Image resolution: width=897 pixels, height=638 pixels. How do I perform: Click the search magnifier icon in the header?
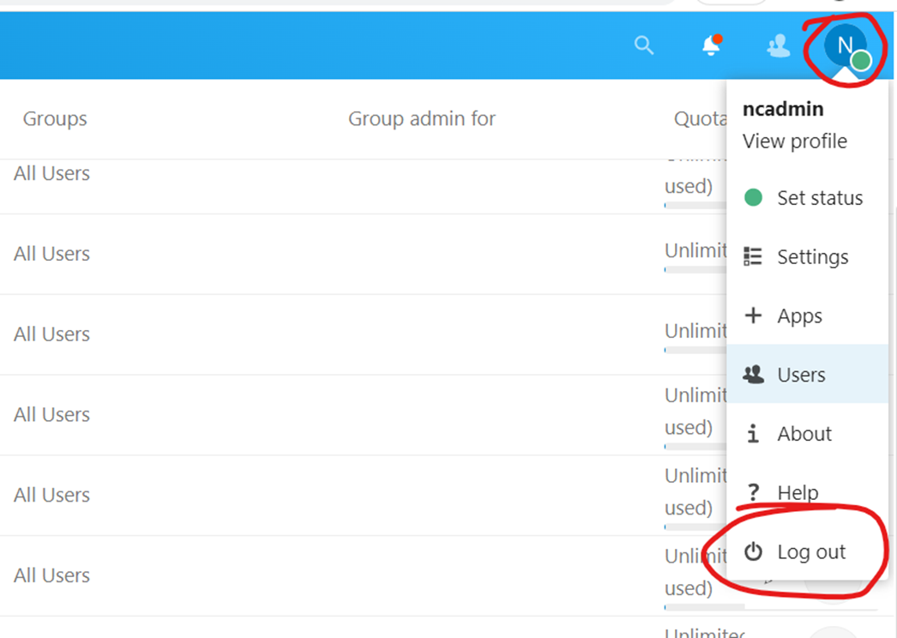(x=644, y=45)
